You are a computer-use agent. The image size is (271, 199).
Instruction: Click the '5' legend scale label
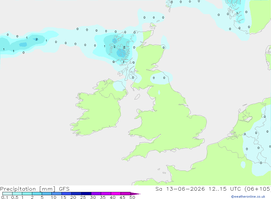pyautogui.click(x=42, y=197)
